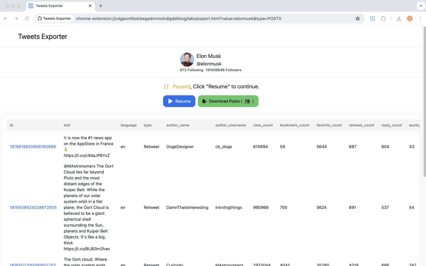Open the Chrome profile avatar

click(x=410, y=19)
